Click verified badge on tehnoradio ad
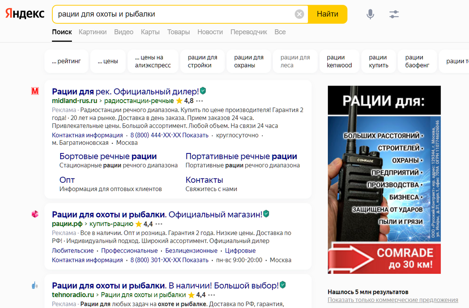This screenshot has height=308, width=469. tap(283, 285)
